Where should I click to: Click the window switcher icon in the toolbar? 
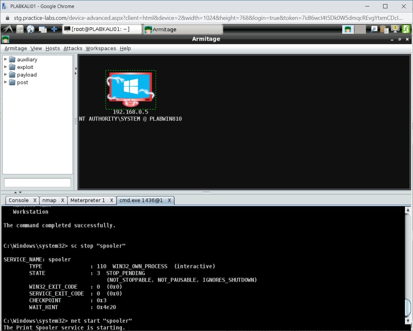pyautogui.click(x=43, y=29)
